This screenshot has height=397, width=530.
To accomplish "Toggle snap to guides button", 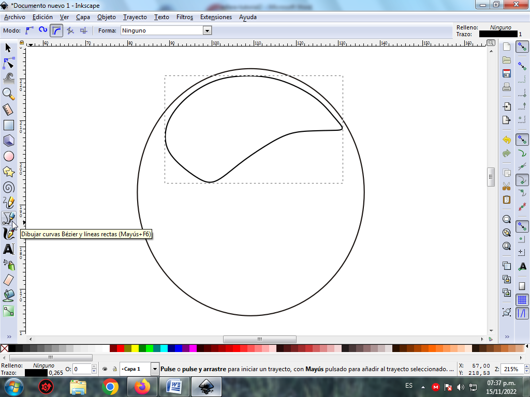I will pos(522,313).
